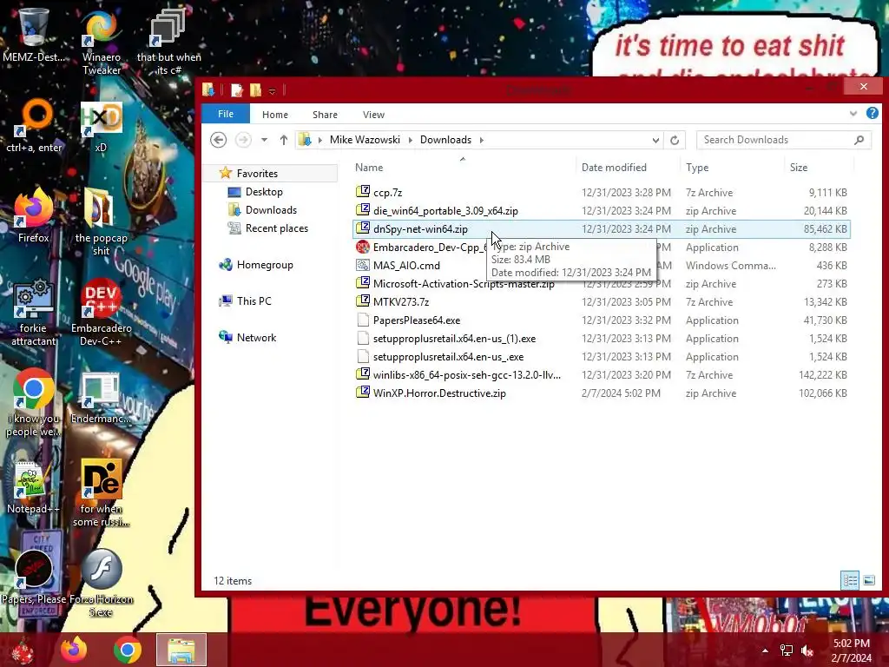Open the Home ribbon tab
The width and height of the screenshot is (889, 667).
click(x=275, y=115)
